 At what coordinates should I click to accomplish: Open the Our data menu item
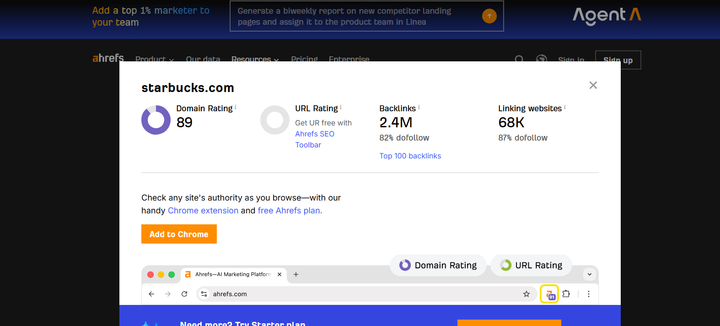[x=203, y=60]
